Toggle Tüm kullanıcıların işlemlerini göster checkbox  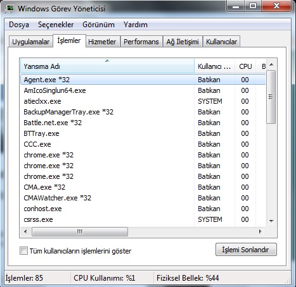pos(23,251)
